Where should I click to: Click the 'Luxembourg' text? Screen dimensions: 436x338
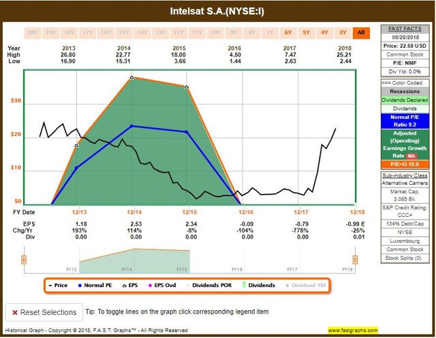click(x=405, y=241)
